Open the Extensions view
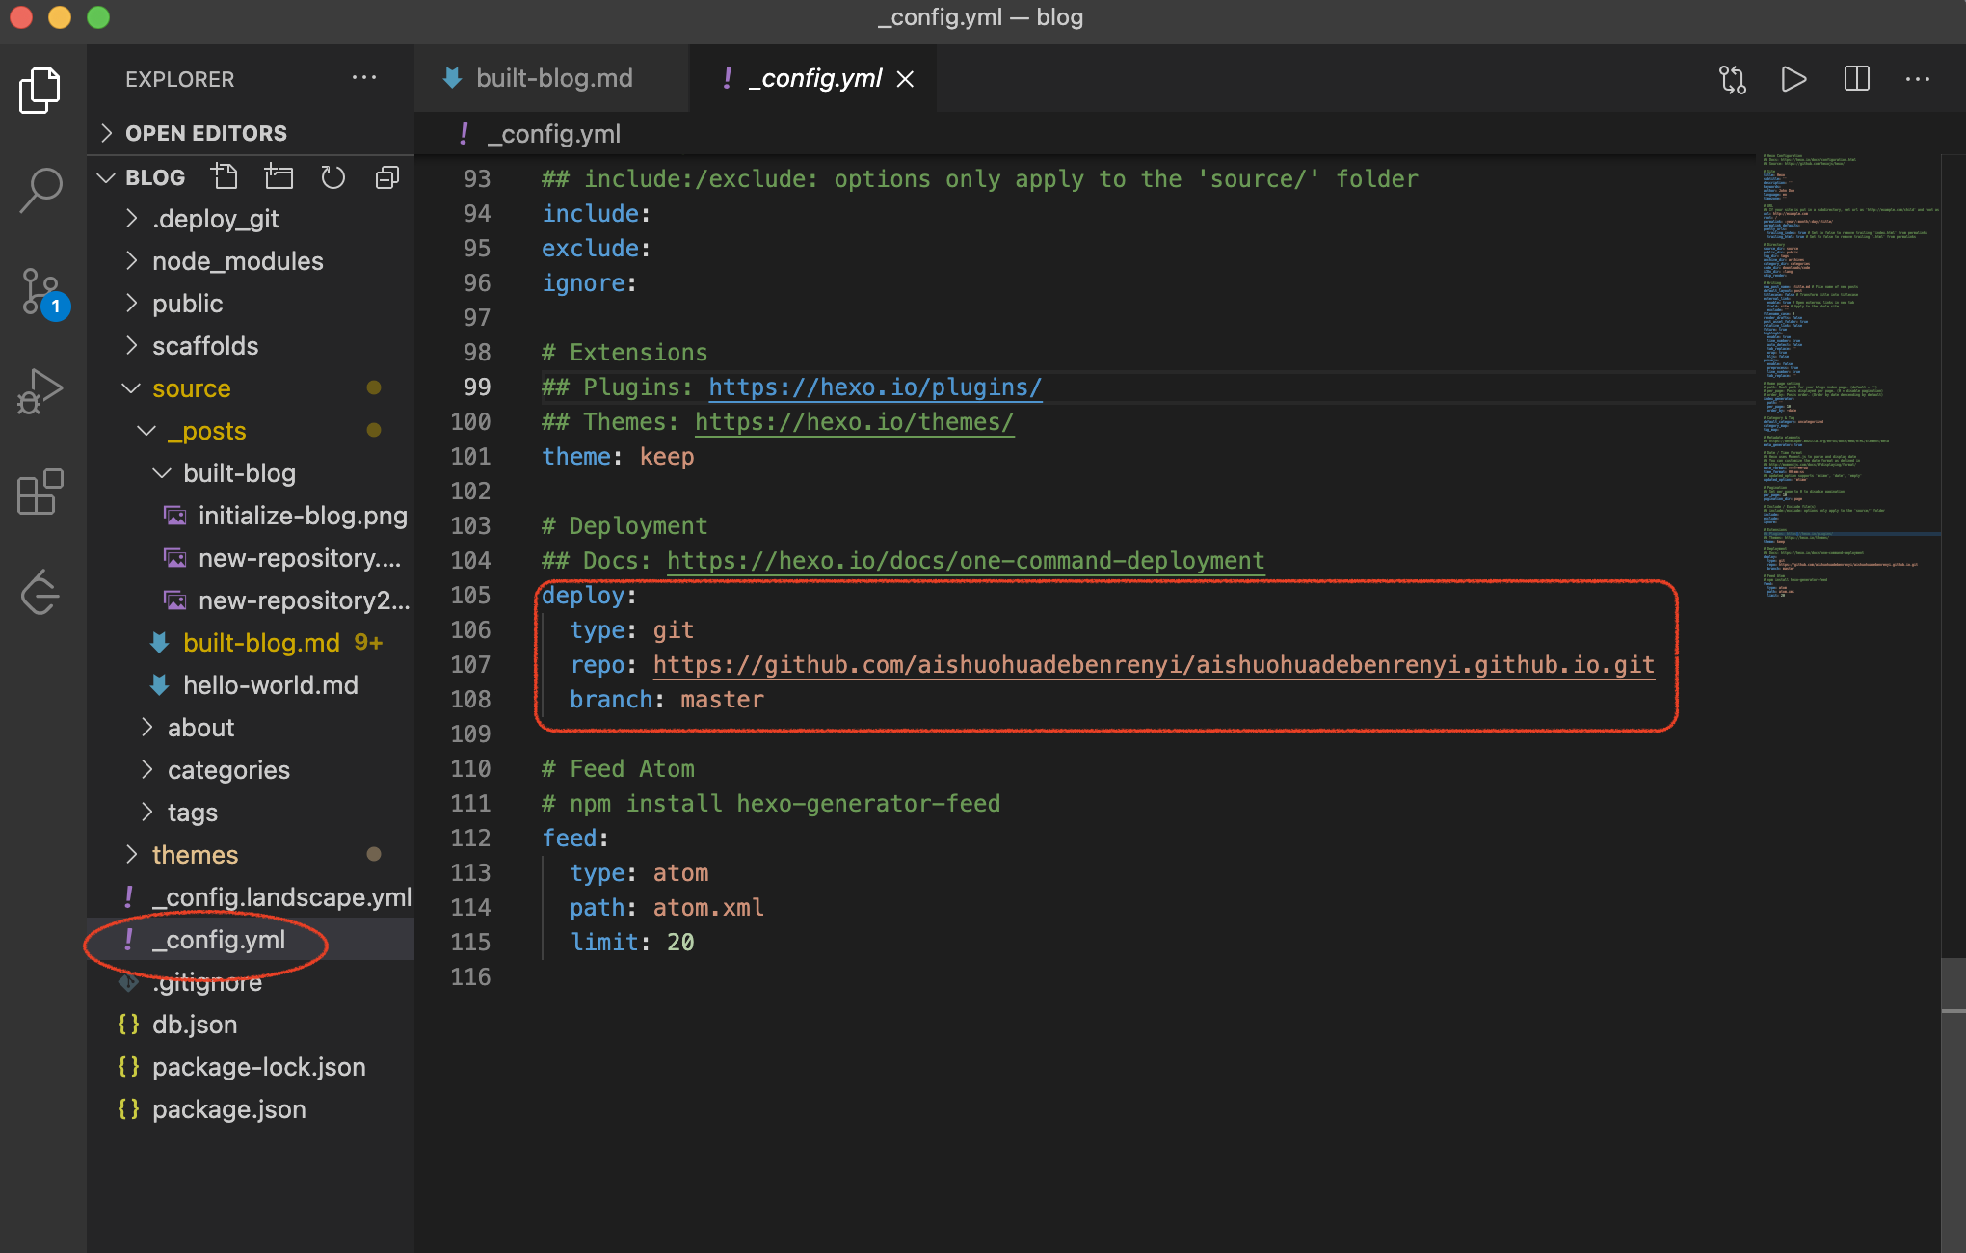Screen dimensions: 1966x1253 click(x=40, y=492)
